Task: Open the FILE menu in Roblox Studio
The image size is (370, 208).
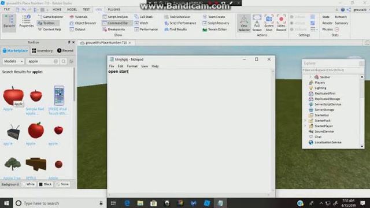Action: pos(7,9)
